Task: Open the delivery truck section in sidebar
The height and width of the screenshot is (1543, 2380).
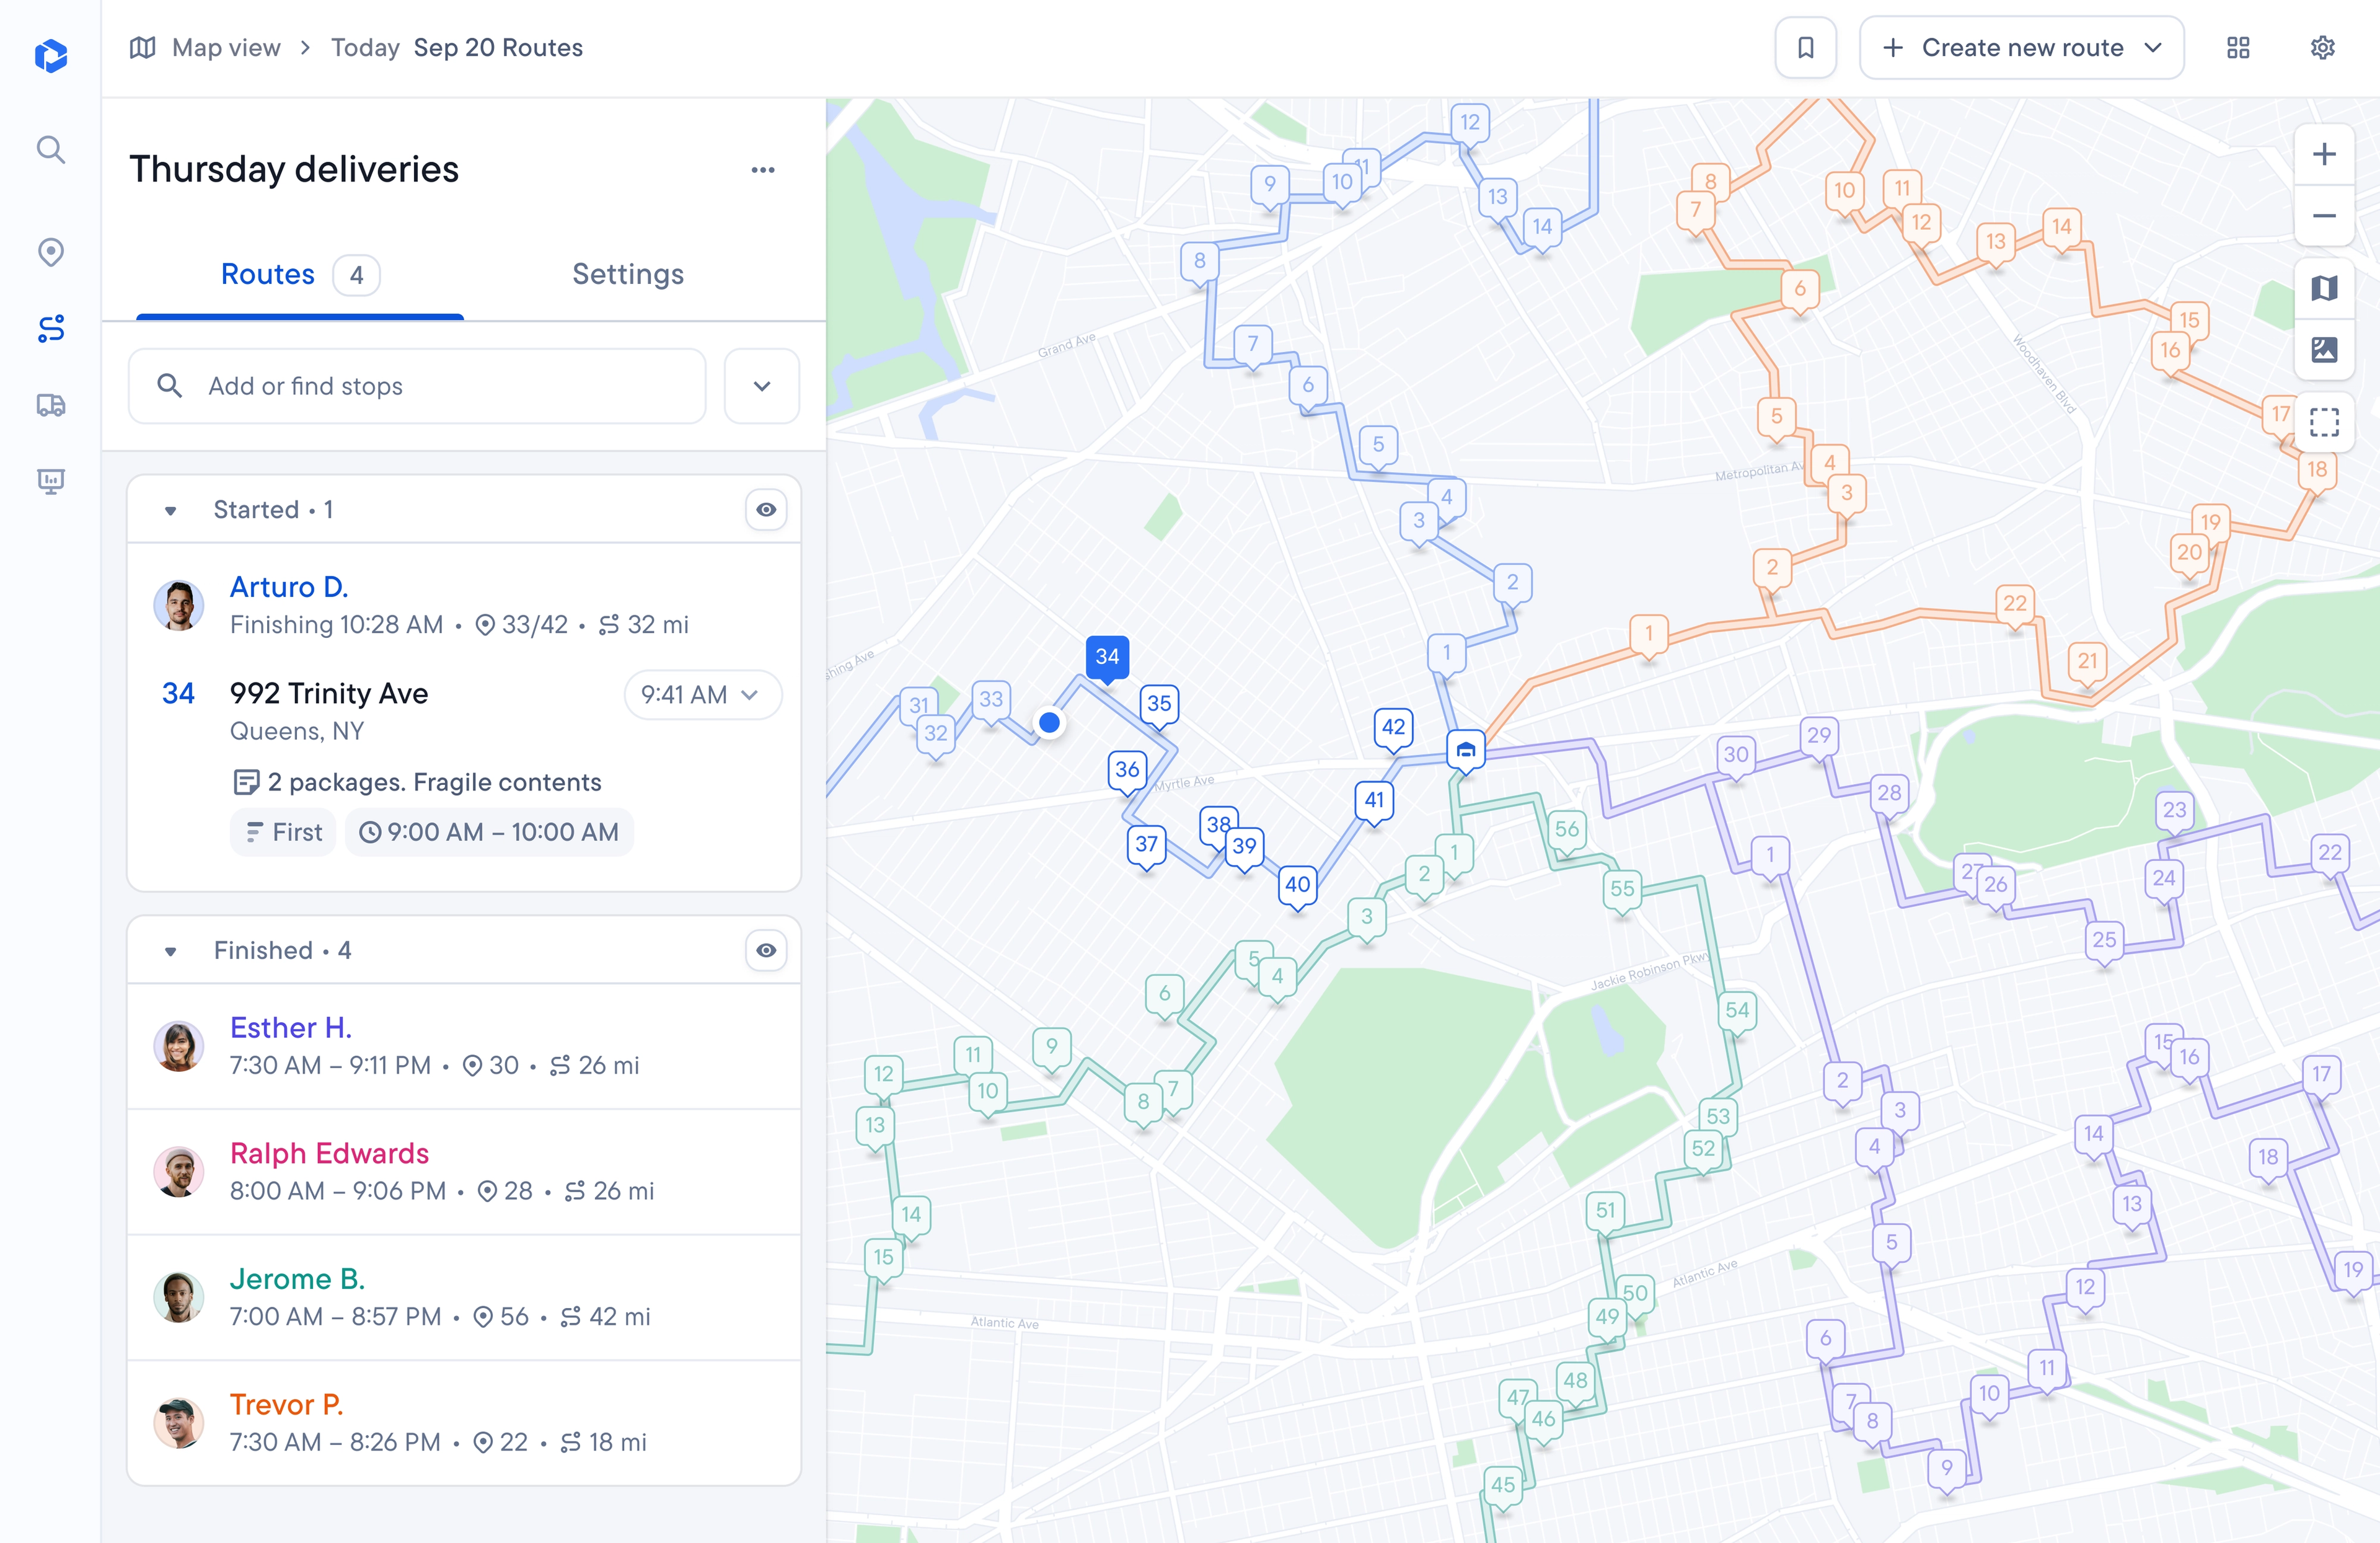Action: (x=51, y=405)
